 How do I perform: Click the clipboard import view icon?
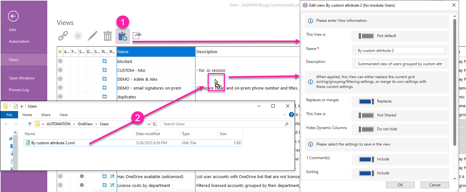pos(122,36)
